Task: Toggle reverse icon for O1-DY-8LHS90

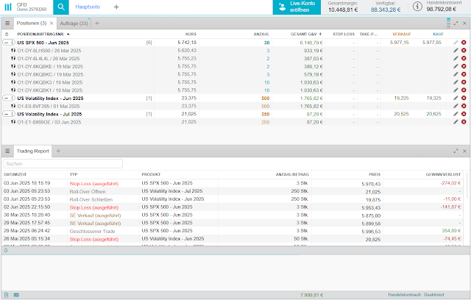Action: click(13, 51)
